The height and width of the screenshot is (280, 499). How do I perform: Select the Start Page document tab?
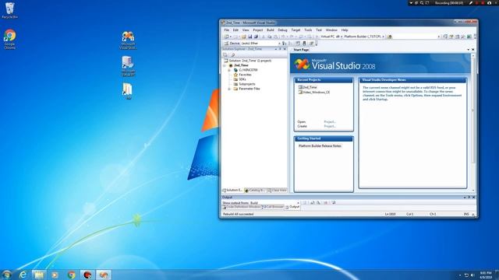(x=301, y=50)
